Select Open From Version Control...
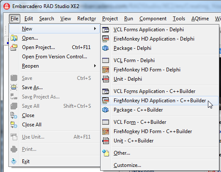The image size is (221, 172). tap(55, 57)
